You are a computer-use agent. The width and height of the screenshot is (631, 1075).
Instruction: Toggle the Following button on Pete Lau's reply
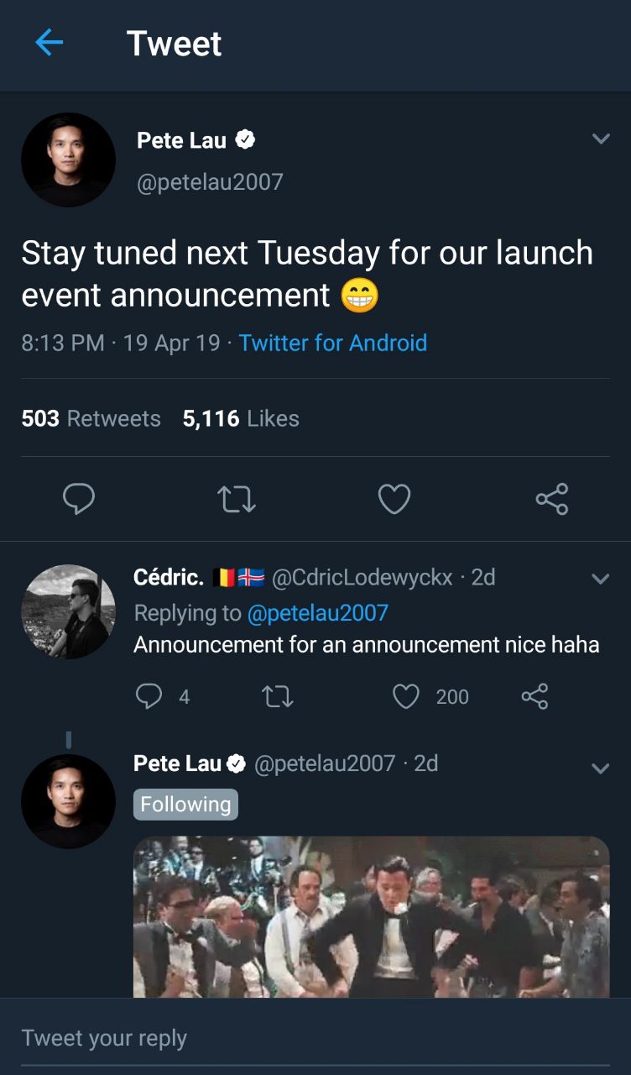tap(185, 805)
